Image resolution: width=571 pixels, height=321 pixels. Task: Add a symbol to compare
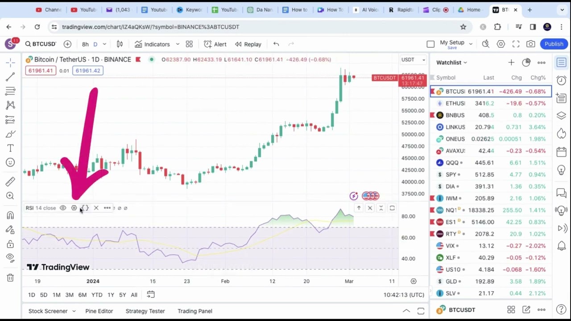(x=67, y=44)
